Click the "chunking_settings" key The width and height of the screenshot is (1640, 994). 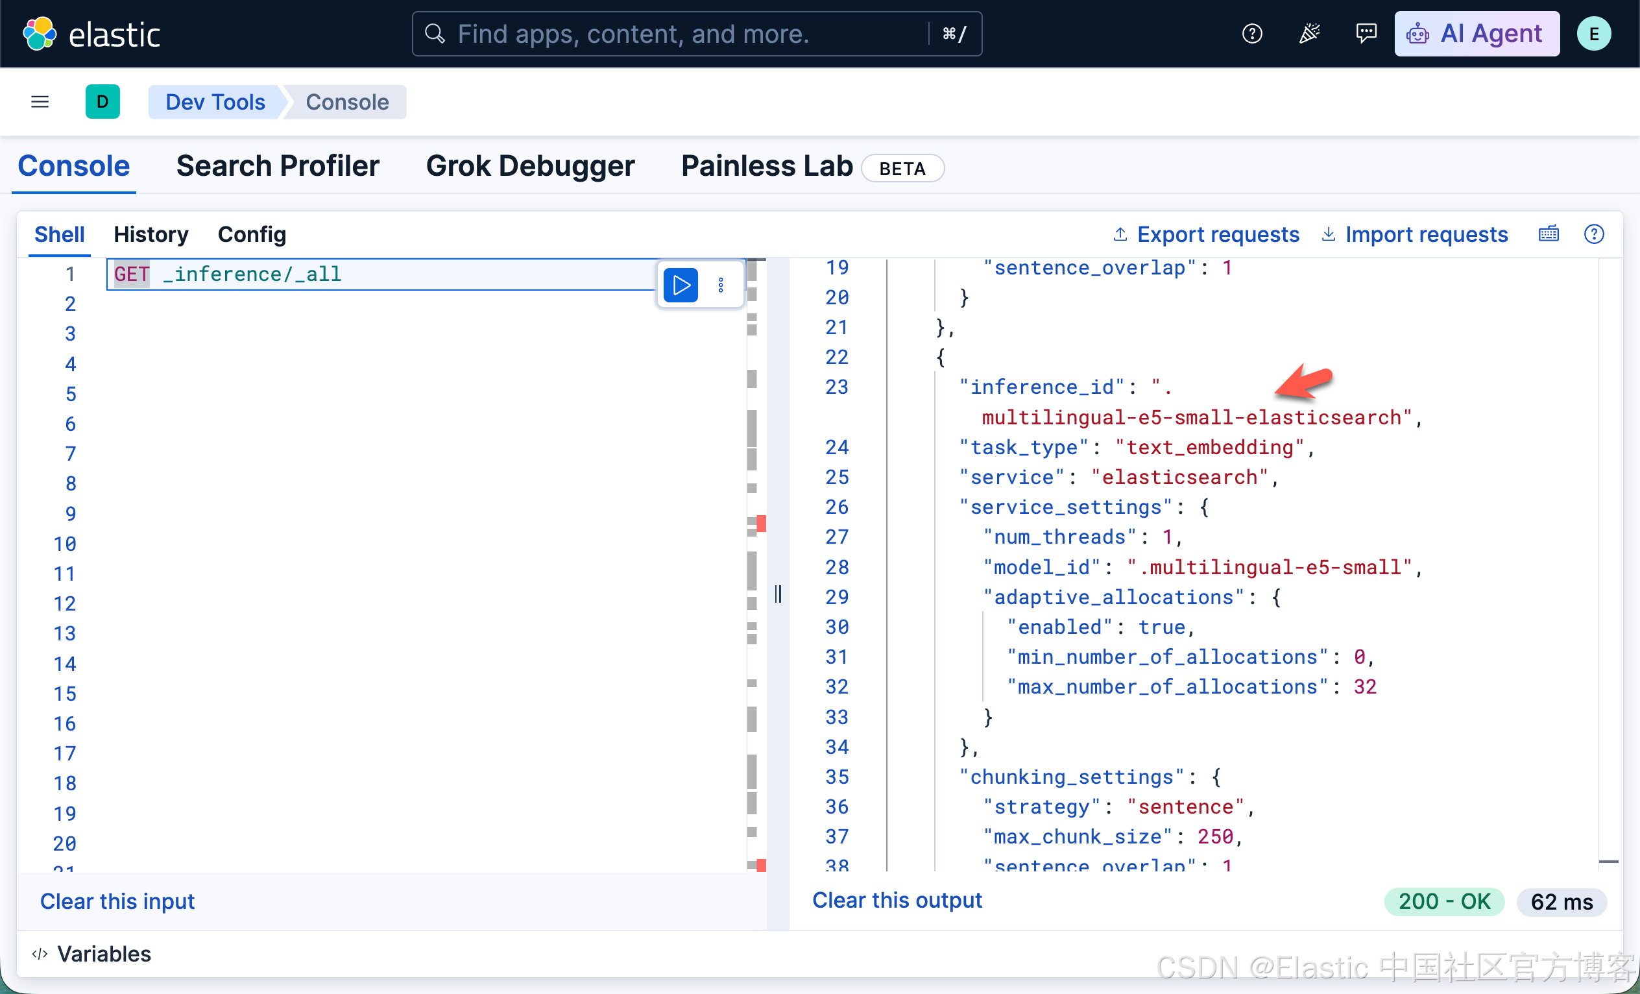click(1072, 777)
